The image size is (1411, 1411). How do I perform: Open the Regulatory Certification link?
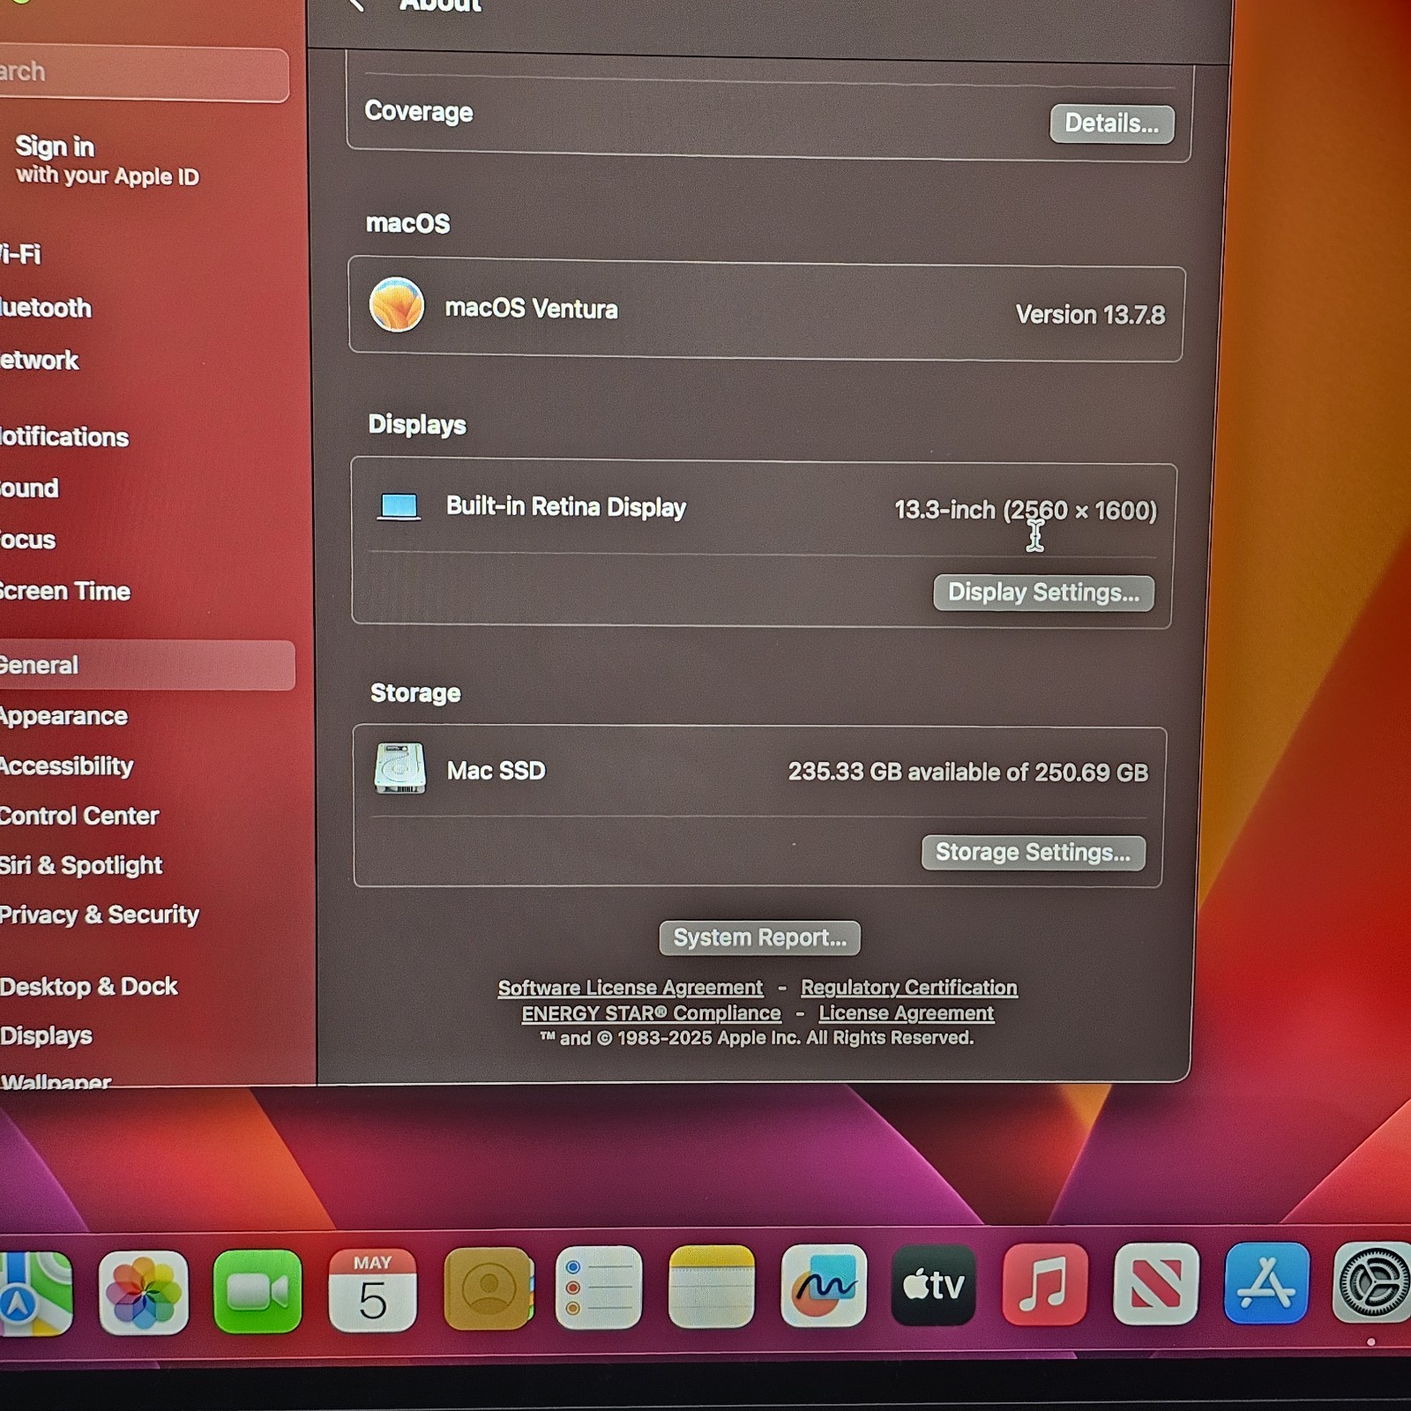point(908,988)
